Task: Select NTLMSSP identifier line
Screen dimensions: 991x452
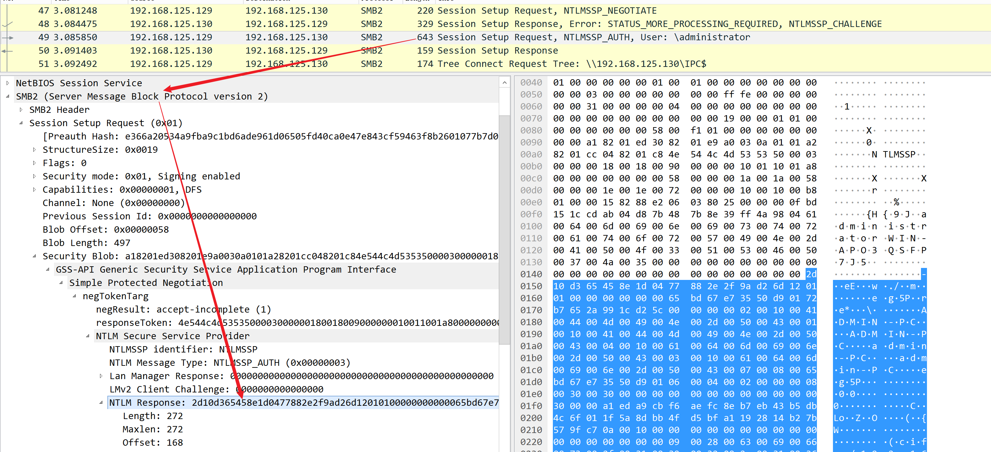Action: click(x=183, y=349)
